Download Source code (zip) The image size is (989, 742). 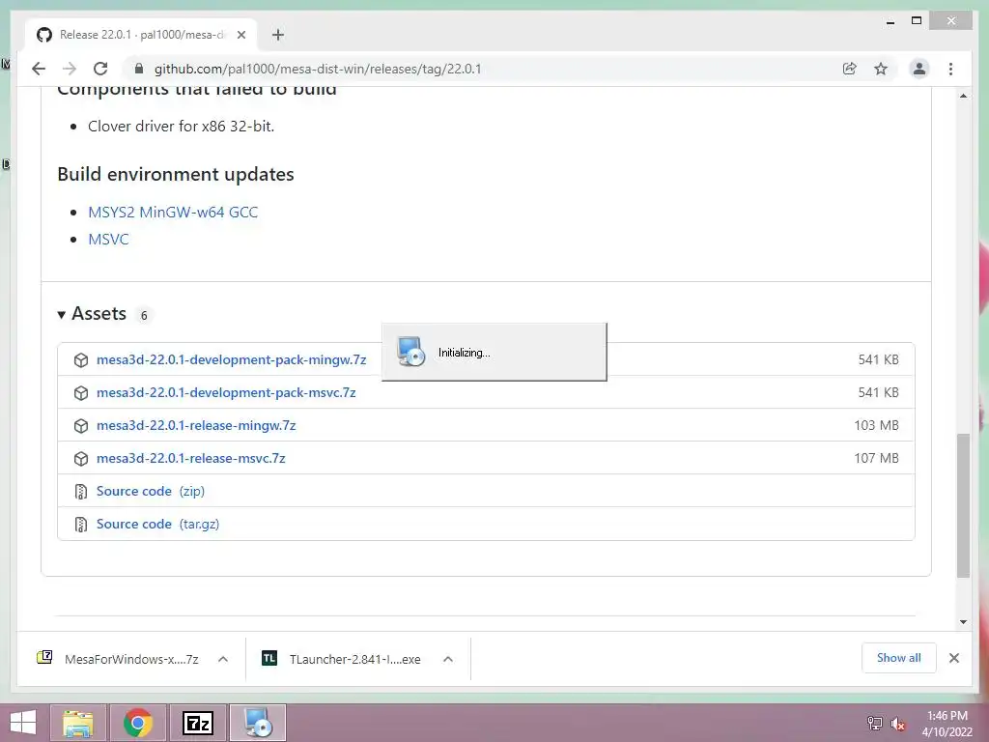[150, 491]
